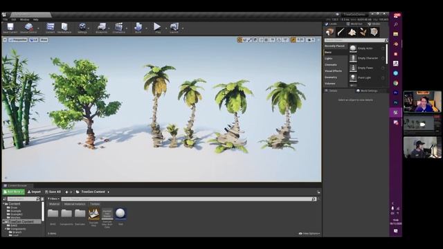The image size is (443, 249).
Task: Open the View Options dropdown
Action: (309, 234)
